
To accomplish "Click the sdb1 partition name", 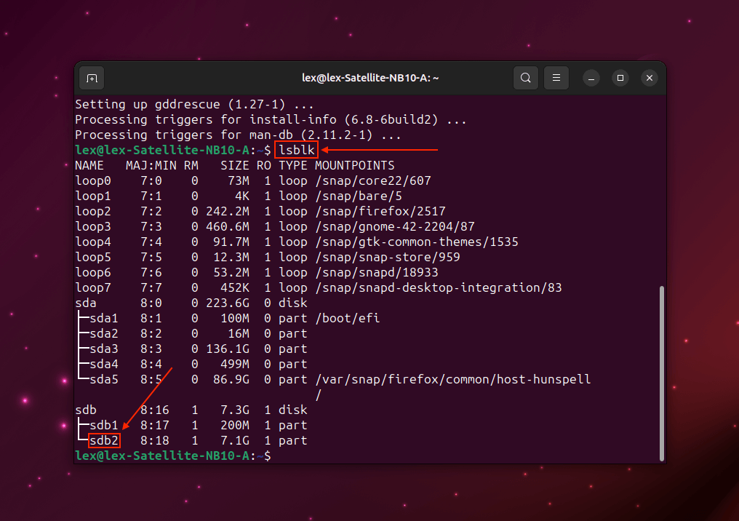I will pyautogui.click(x=104, y=425).
